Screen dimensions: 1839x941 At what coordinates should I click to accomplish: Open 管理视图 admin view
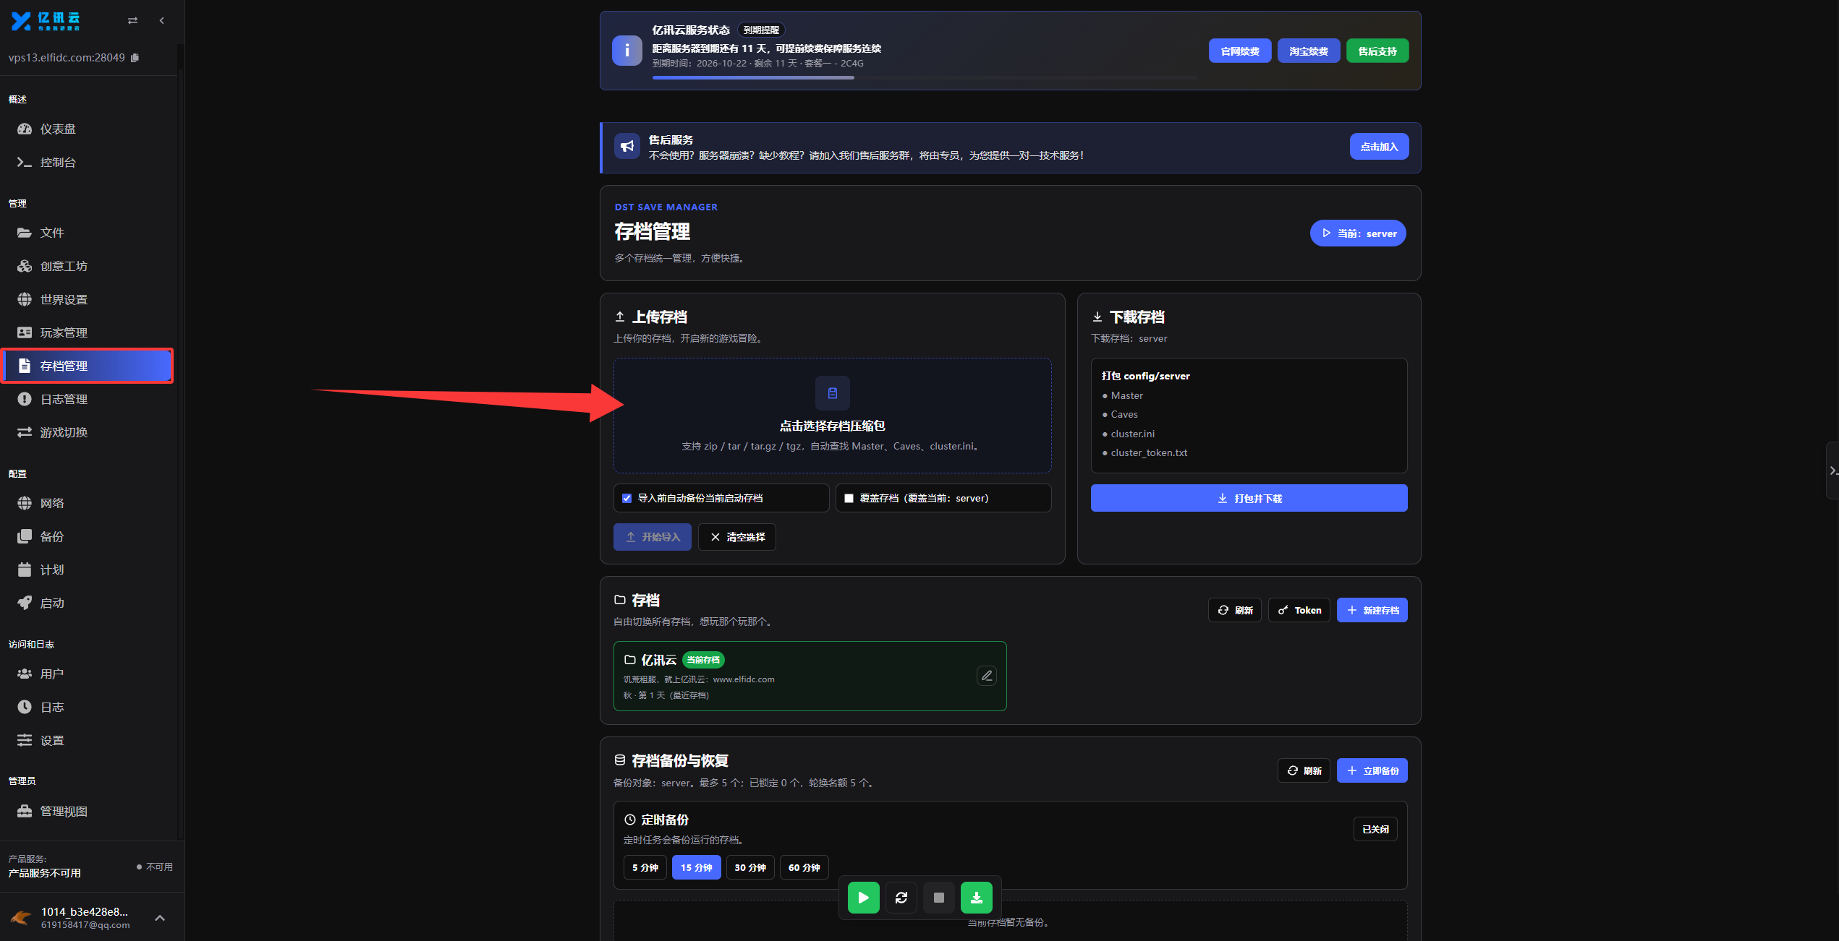pos(87,811)
